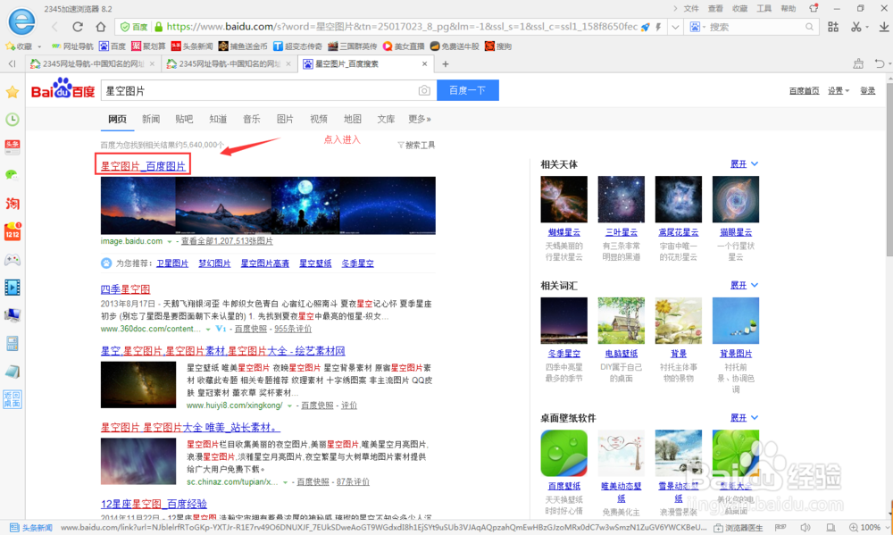This screenshot has height=535, width=893.
Task: Switch to the first 2345网址导航 browser tab
Action: [92, 63]
